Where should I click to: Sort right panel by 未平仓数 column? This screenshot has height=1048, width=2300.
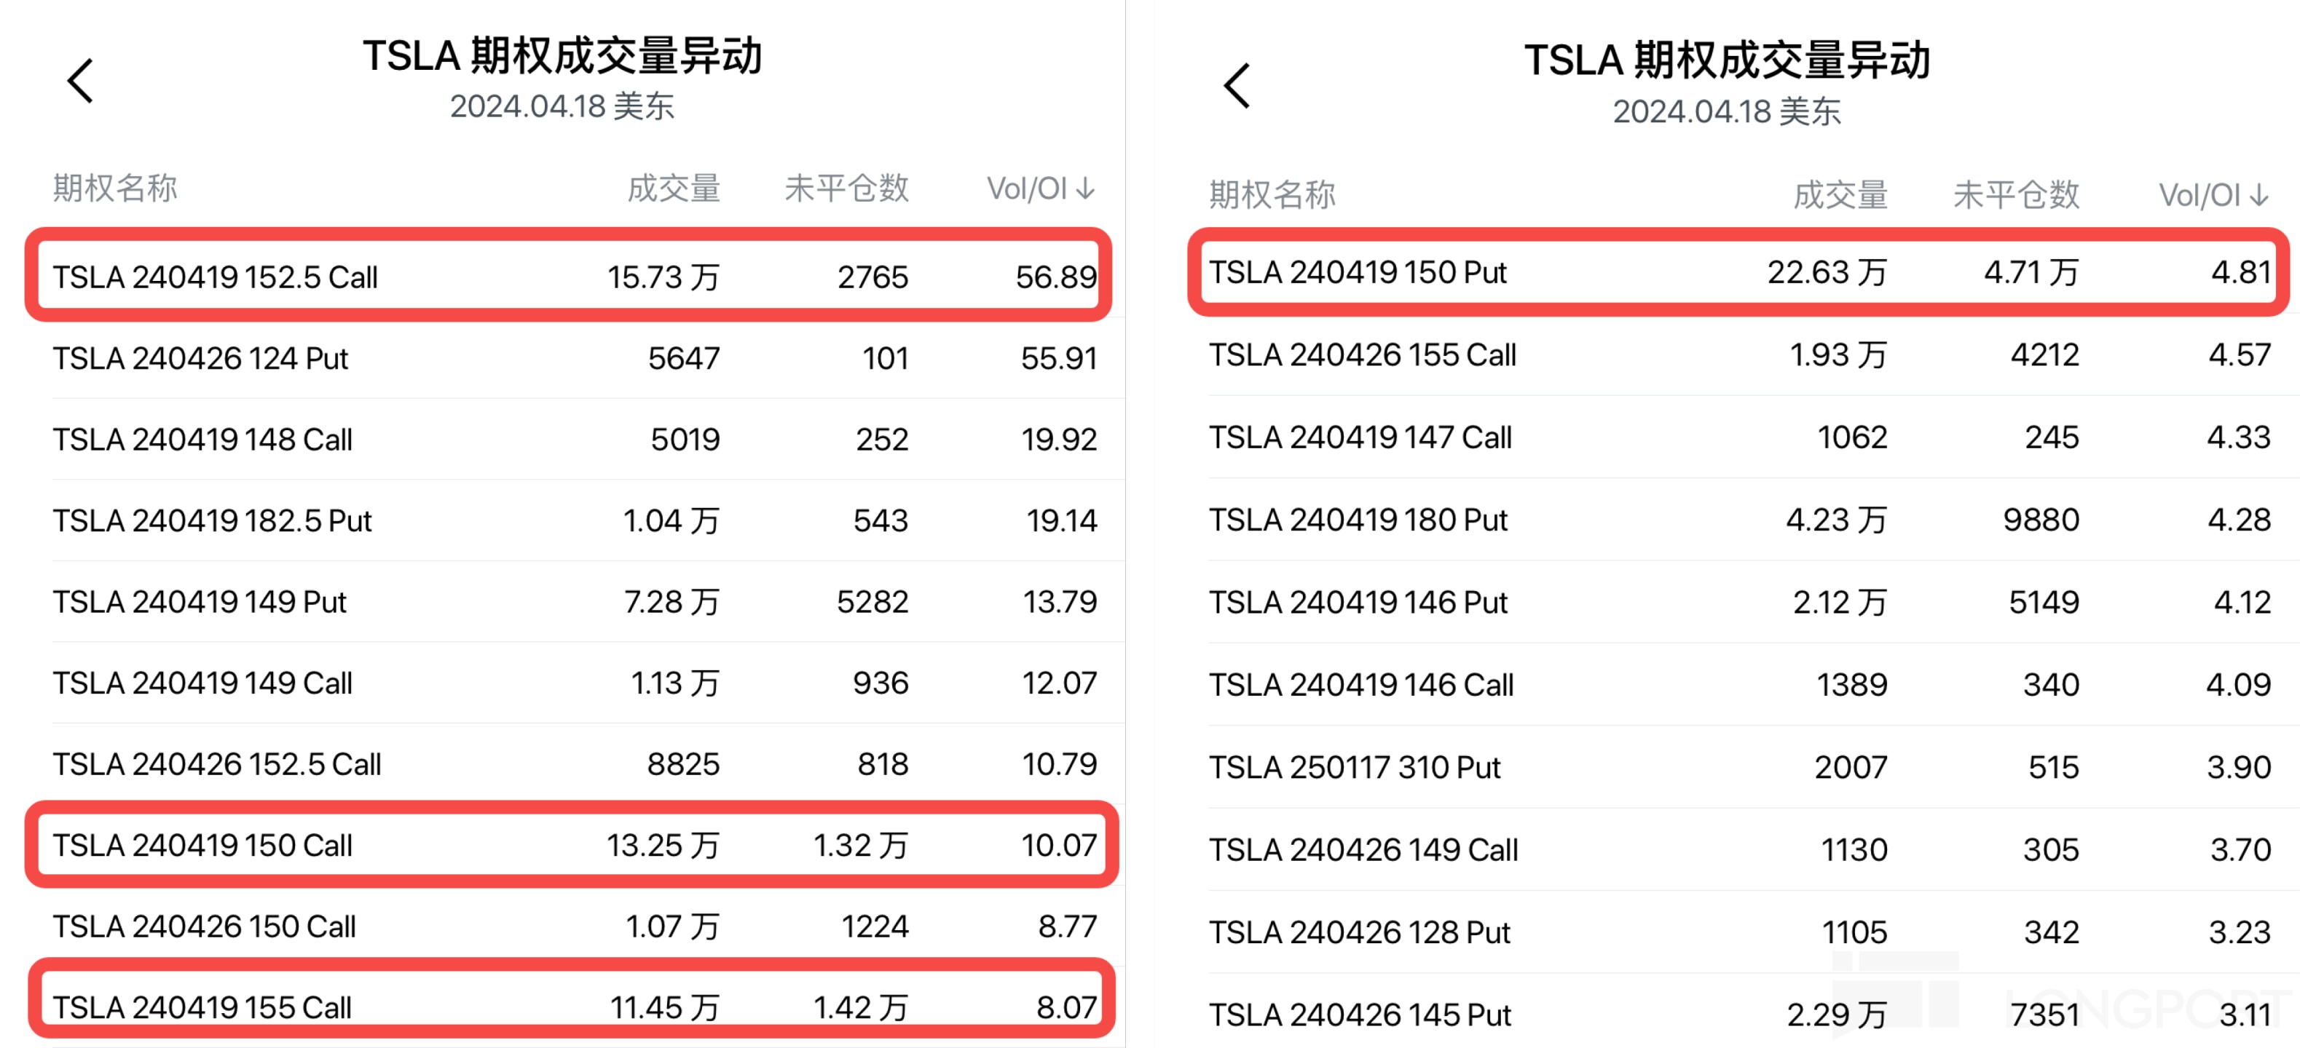click(2015, 194)
